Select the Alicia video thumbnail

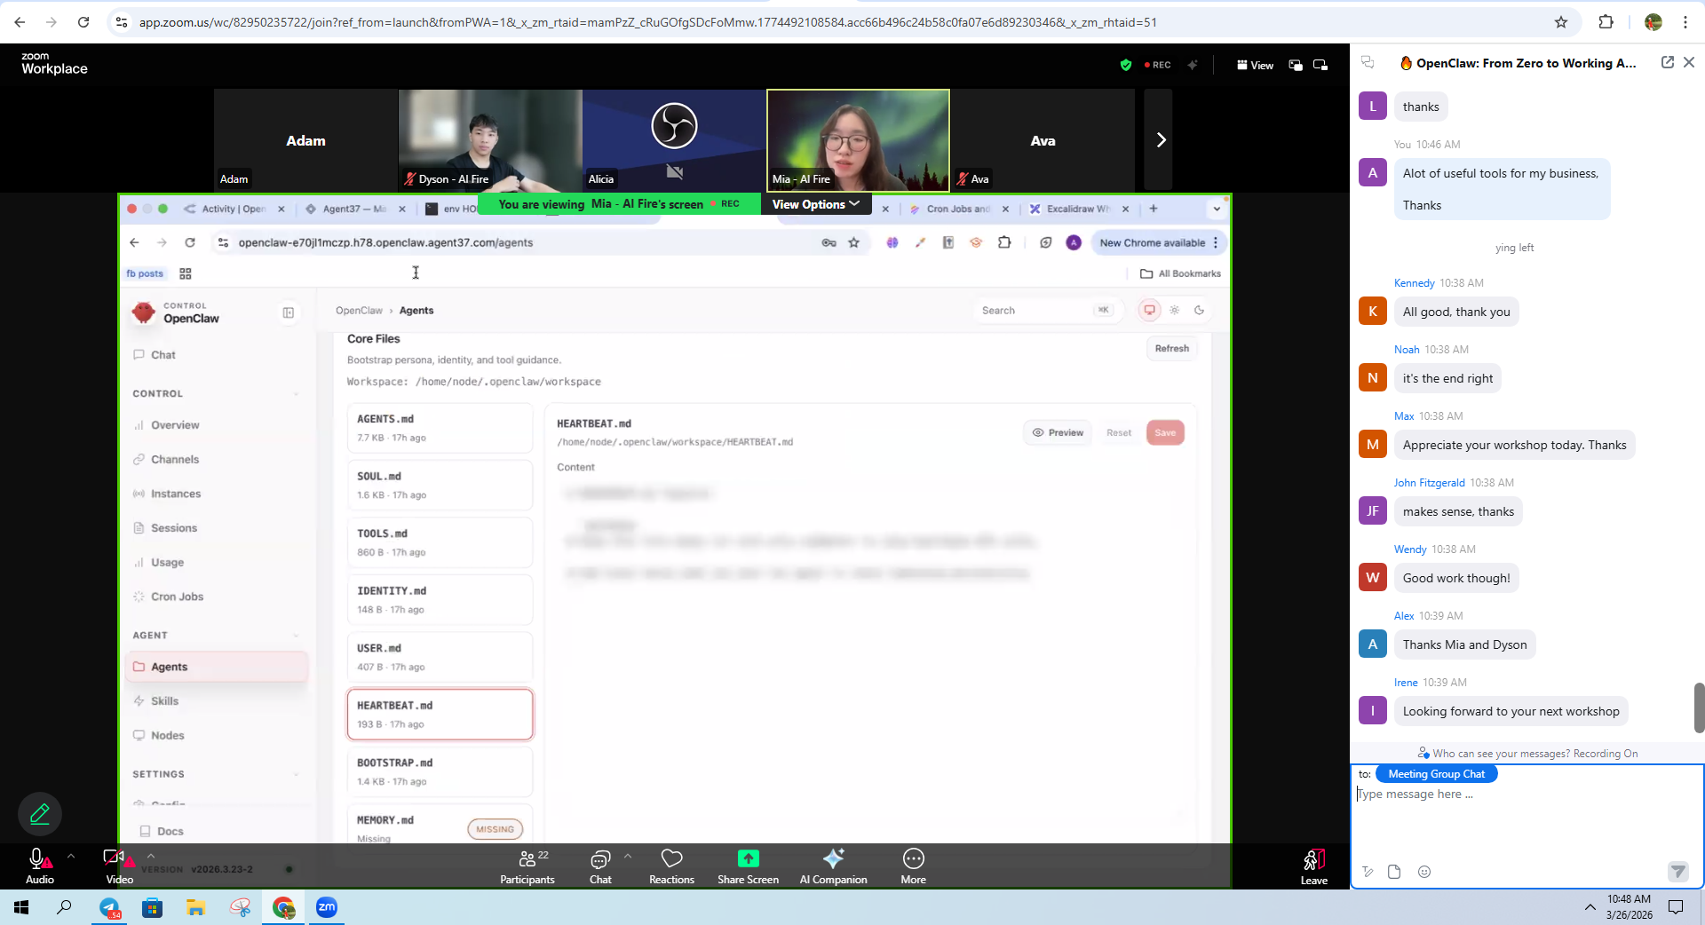(x=674, y=140)
